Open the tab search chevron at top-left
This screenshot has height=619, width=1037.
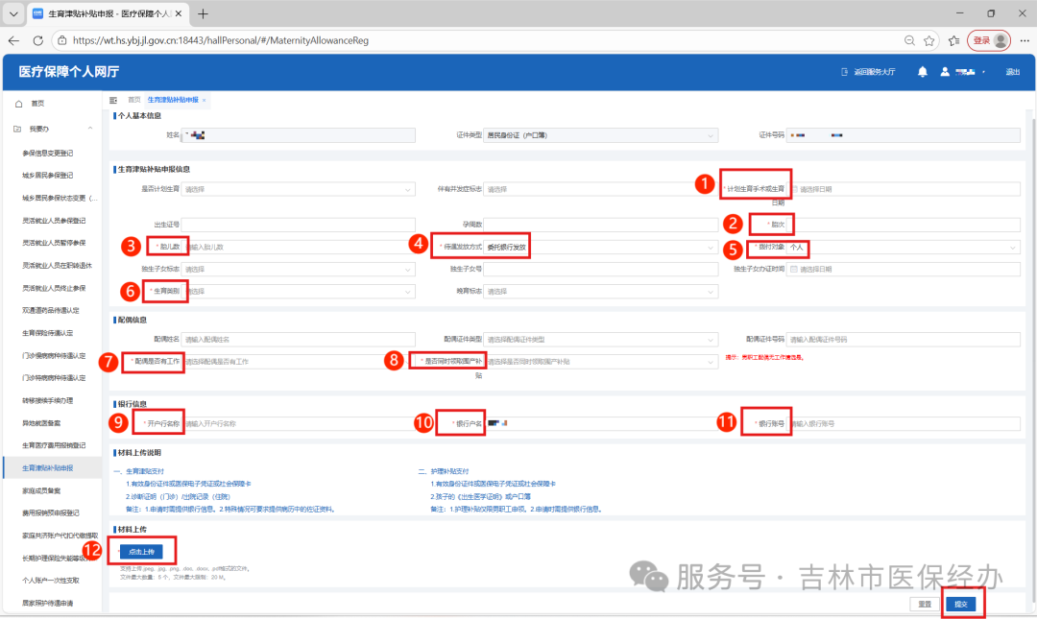tap(13, 13)
